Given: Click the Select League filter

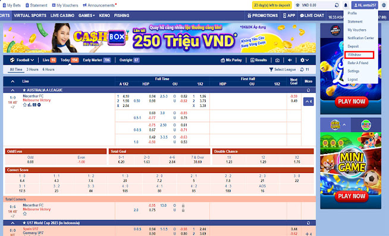Looking at the screenshot, I should [x=283, y=70].
